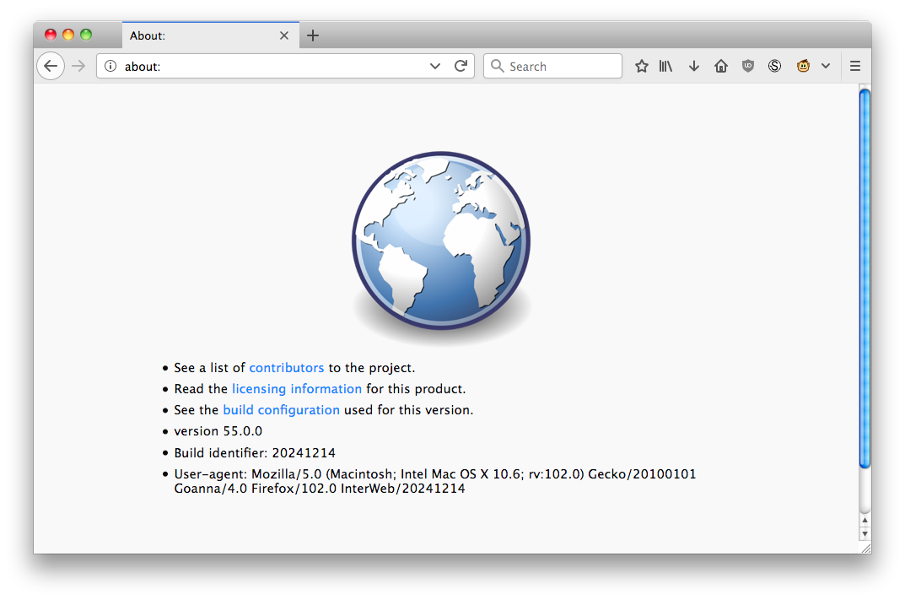Viewport: 905px width, 600px height.
Task: Bookmark this page with the star icon
Action: pos(641,66)
